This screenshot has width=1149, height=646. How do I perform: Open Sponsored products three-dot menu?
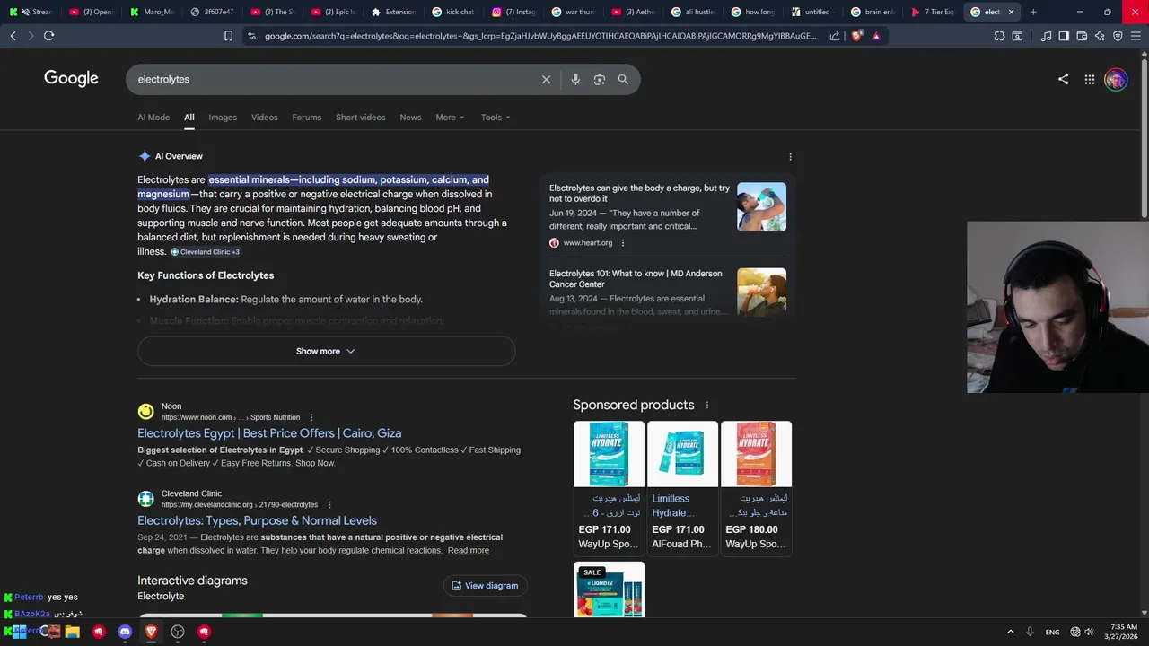706,405
